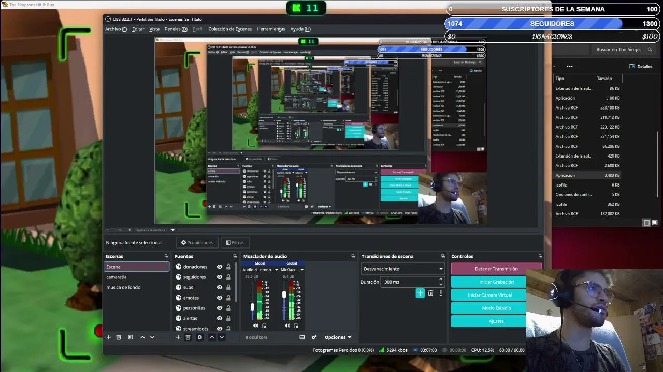This screenshot has width=663, height=372.
Task: Toggle lock on the donaciones source
Action: (228, 267)
